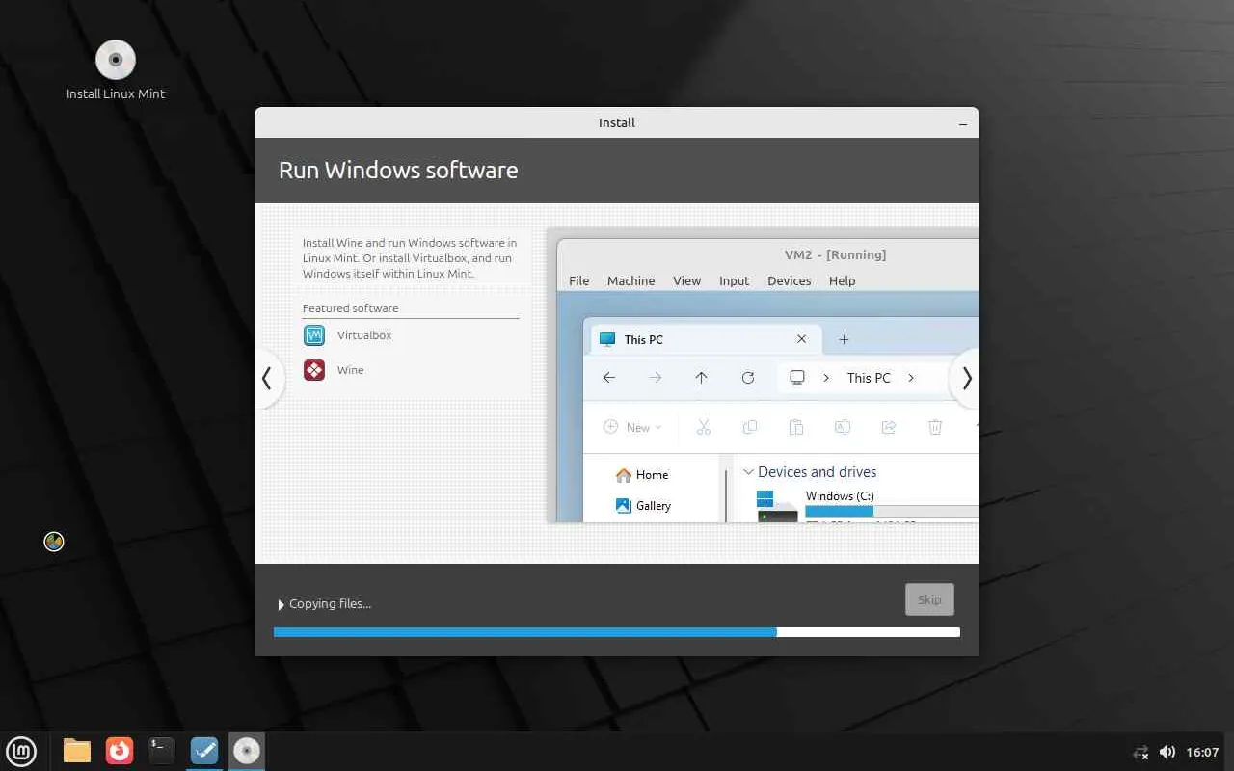
Task: Click the forward arrow in the This PC slide image
Action: pos(656,378)
